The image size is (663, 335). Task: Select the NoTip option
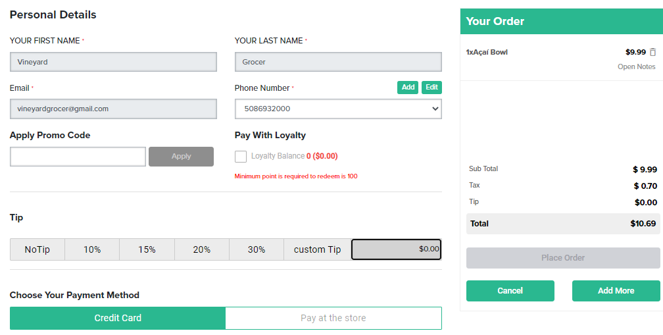(x=37, y=249)
